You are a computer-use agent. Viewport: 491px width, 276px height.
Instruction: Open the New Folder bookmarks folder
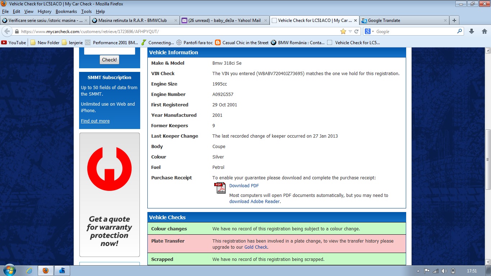pos(45,42)
